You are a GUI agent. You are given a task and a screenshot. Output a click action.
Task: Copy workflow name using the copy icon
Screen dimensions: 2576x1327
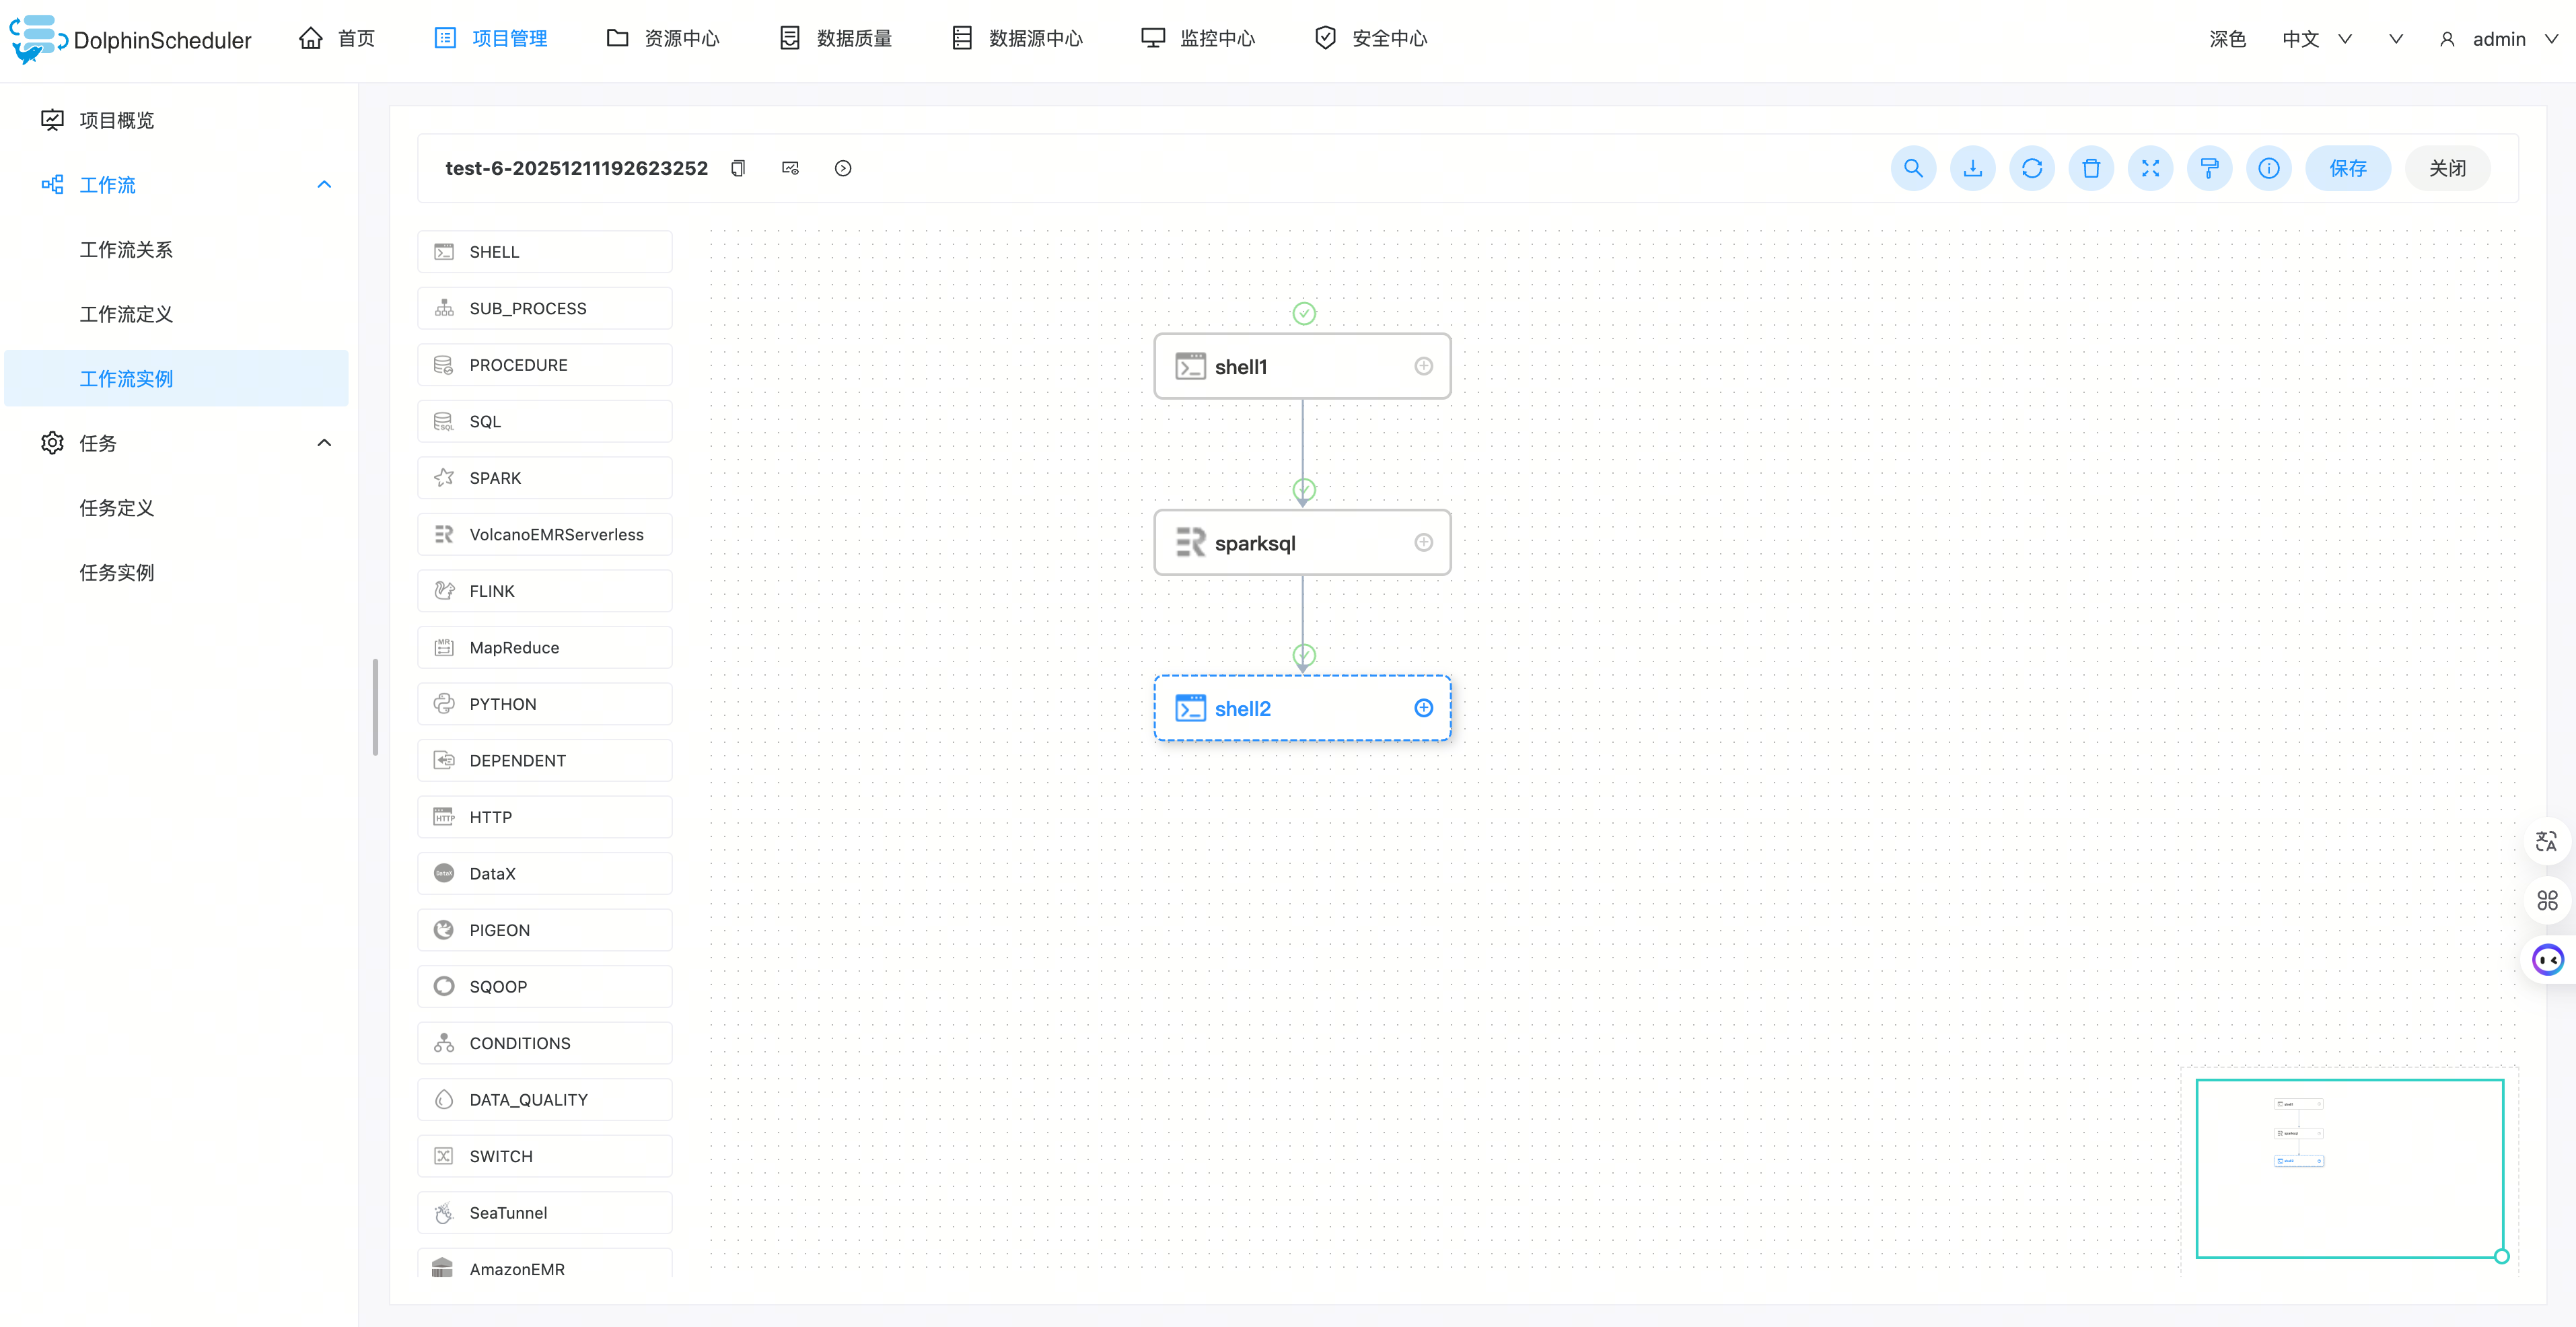738,168
